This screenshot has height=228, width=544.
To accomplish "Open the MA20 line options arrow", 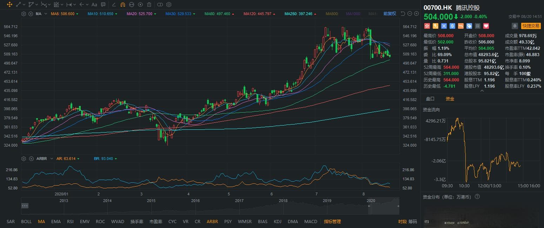I will click(155, 14).
